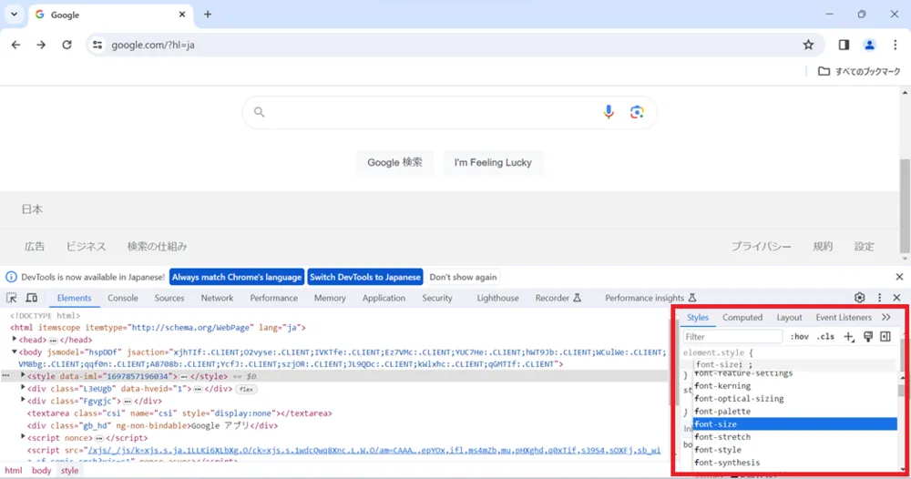This screenshot has width=911, height=479.
Task: Open the tab search dropdown arrow
Action: coord(14,15)
